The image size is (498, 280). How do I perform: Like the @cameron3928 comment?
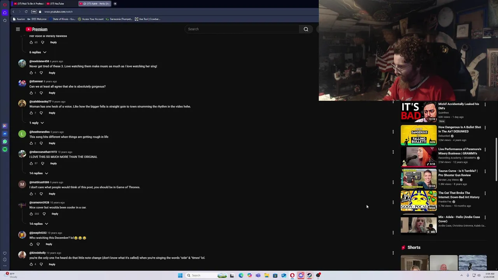31,214
